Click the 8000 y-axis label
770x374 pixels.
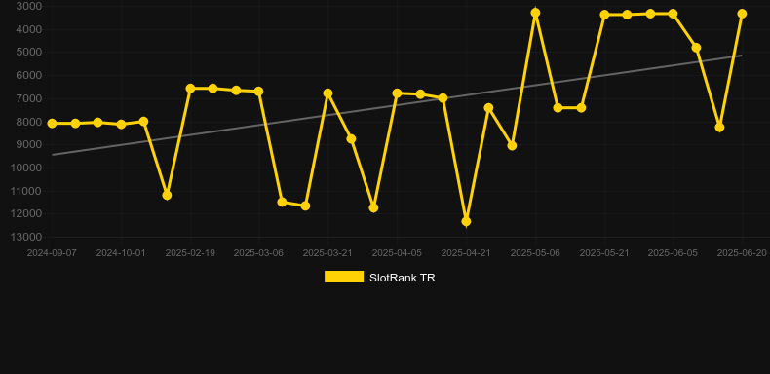[x=29, y=121]
